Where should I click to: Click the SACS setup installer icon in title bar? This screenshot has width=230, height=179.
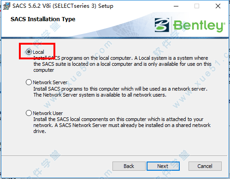pyautogui.click(x=7, y=6)
